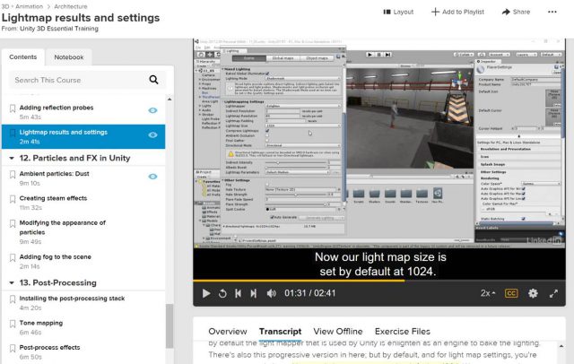The height and width of the screenshot is (364, 574).
Task: Open Ambient particles: Dust video
Action: (x=54, y=174)
